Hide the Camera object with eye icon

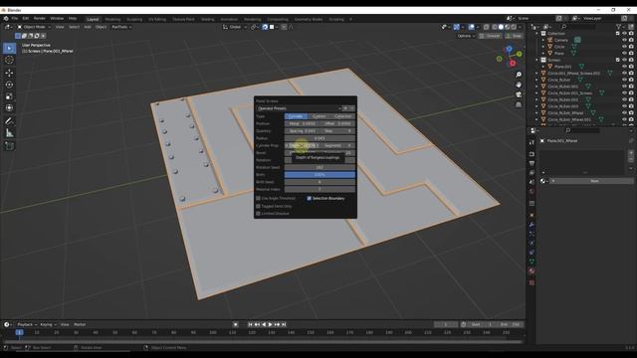624,40
